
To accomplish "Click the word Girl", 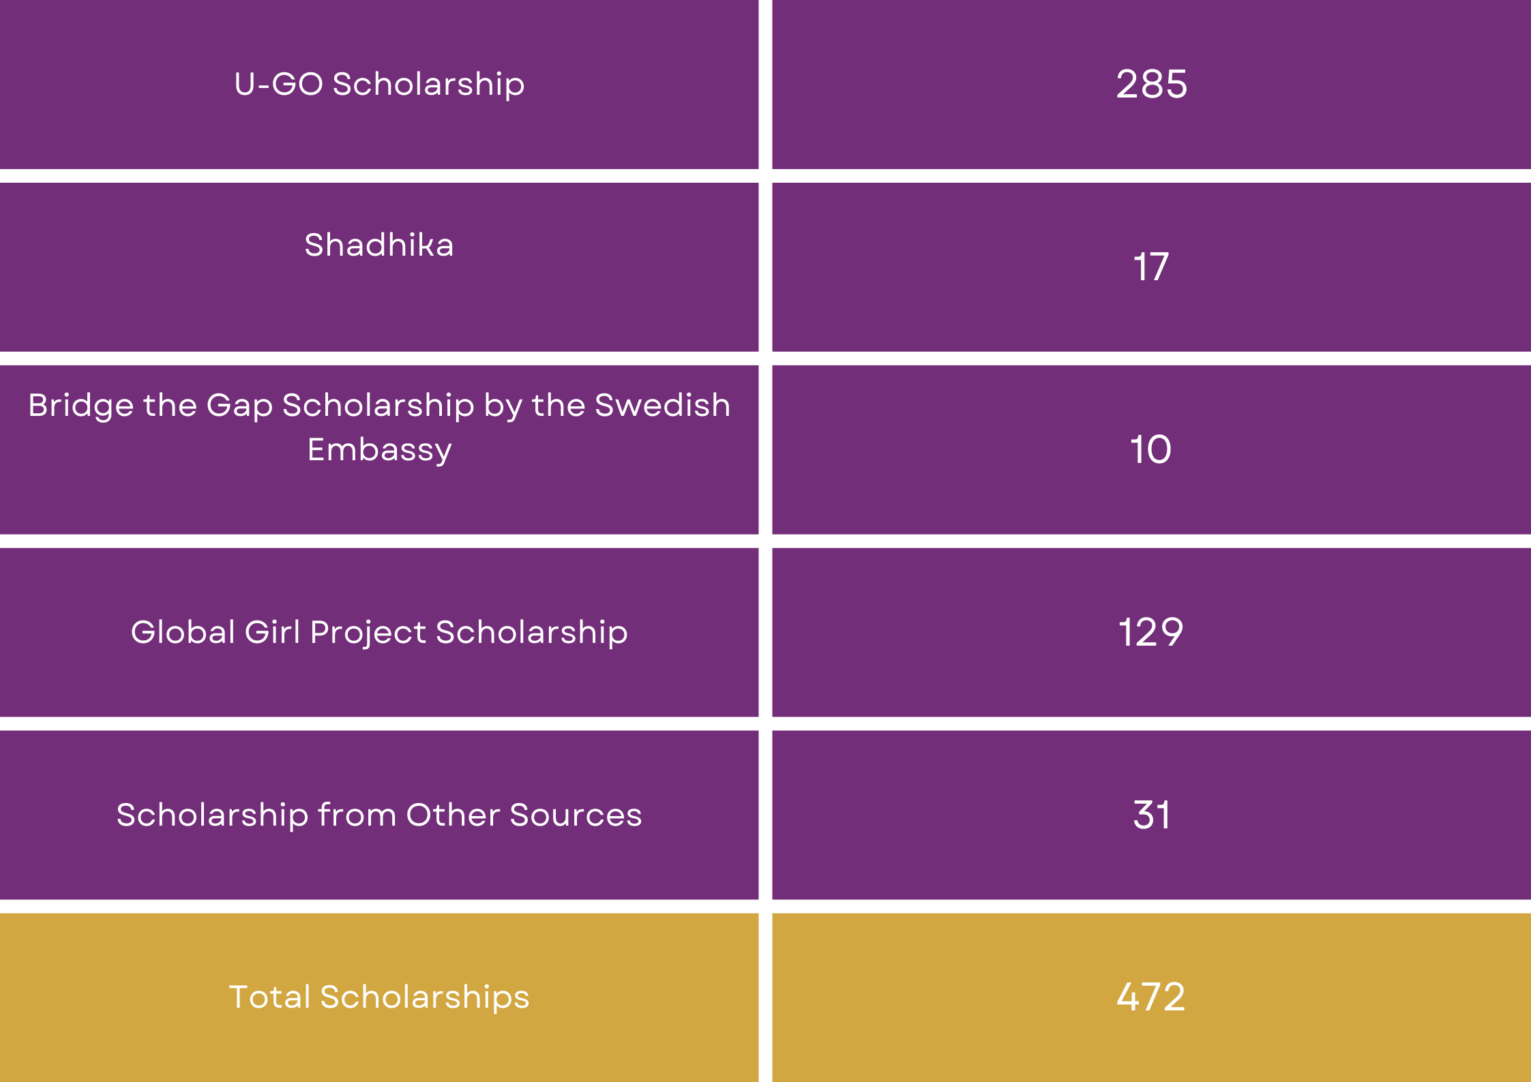I will 272,632.
